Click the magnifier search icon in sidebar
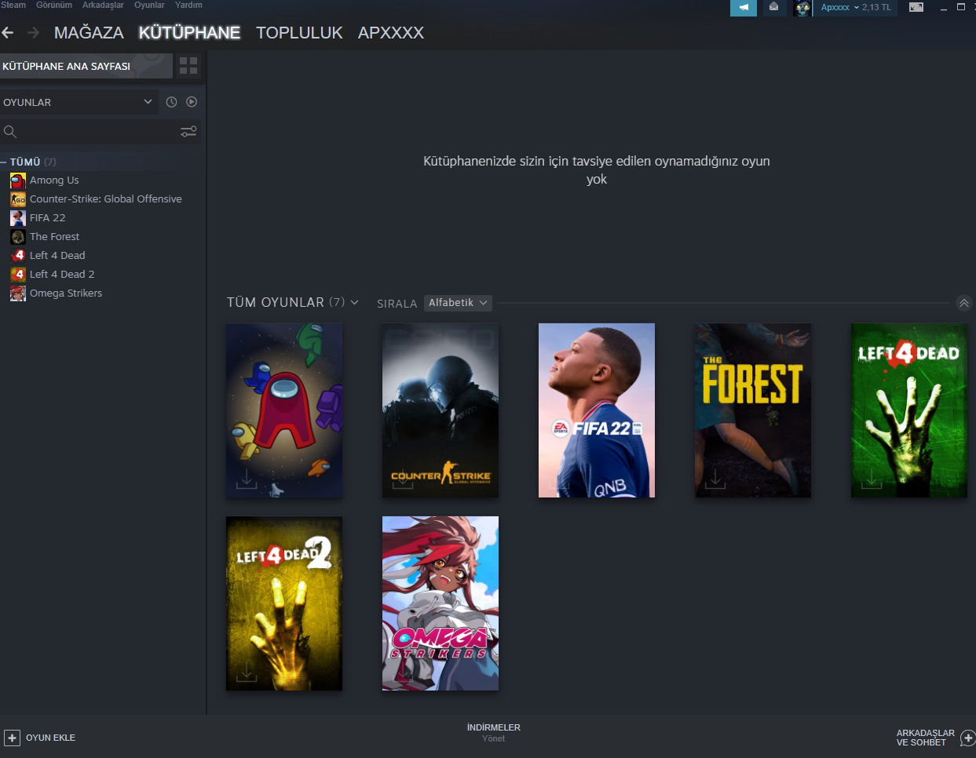This screenshot has height=758, width=976. click(10, 132)
